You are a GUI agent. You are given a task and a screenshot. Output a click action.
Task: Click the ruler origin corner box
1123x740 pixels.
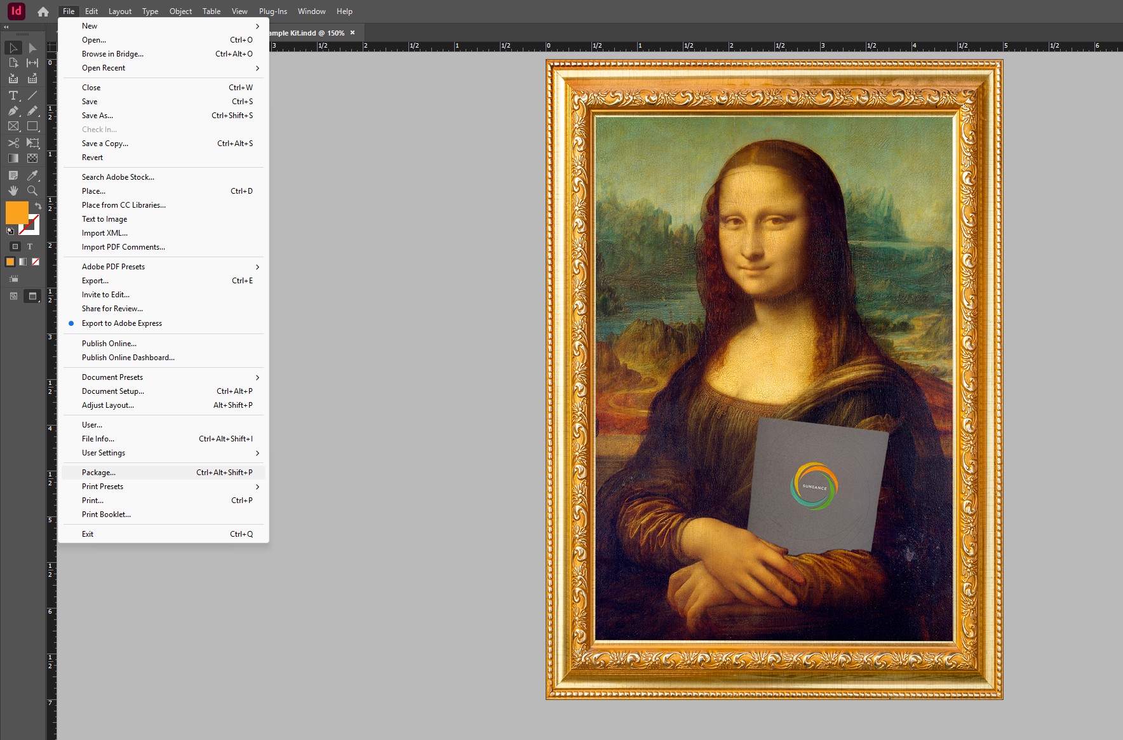[52, 47]
